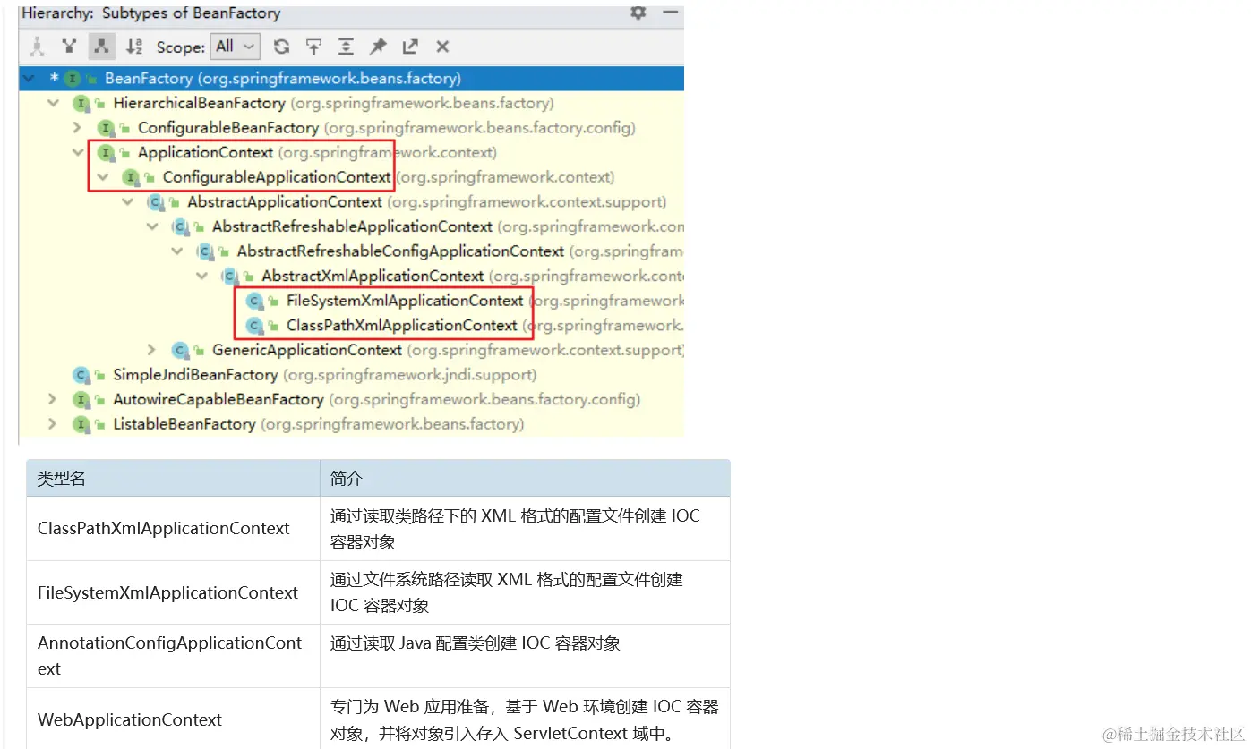Show the class hierarchy view
Screen dimensions: 1251x749
click(37, 47)
